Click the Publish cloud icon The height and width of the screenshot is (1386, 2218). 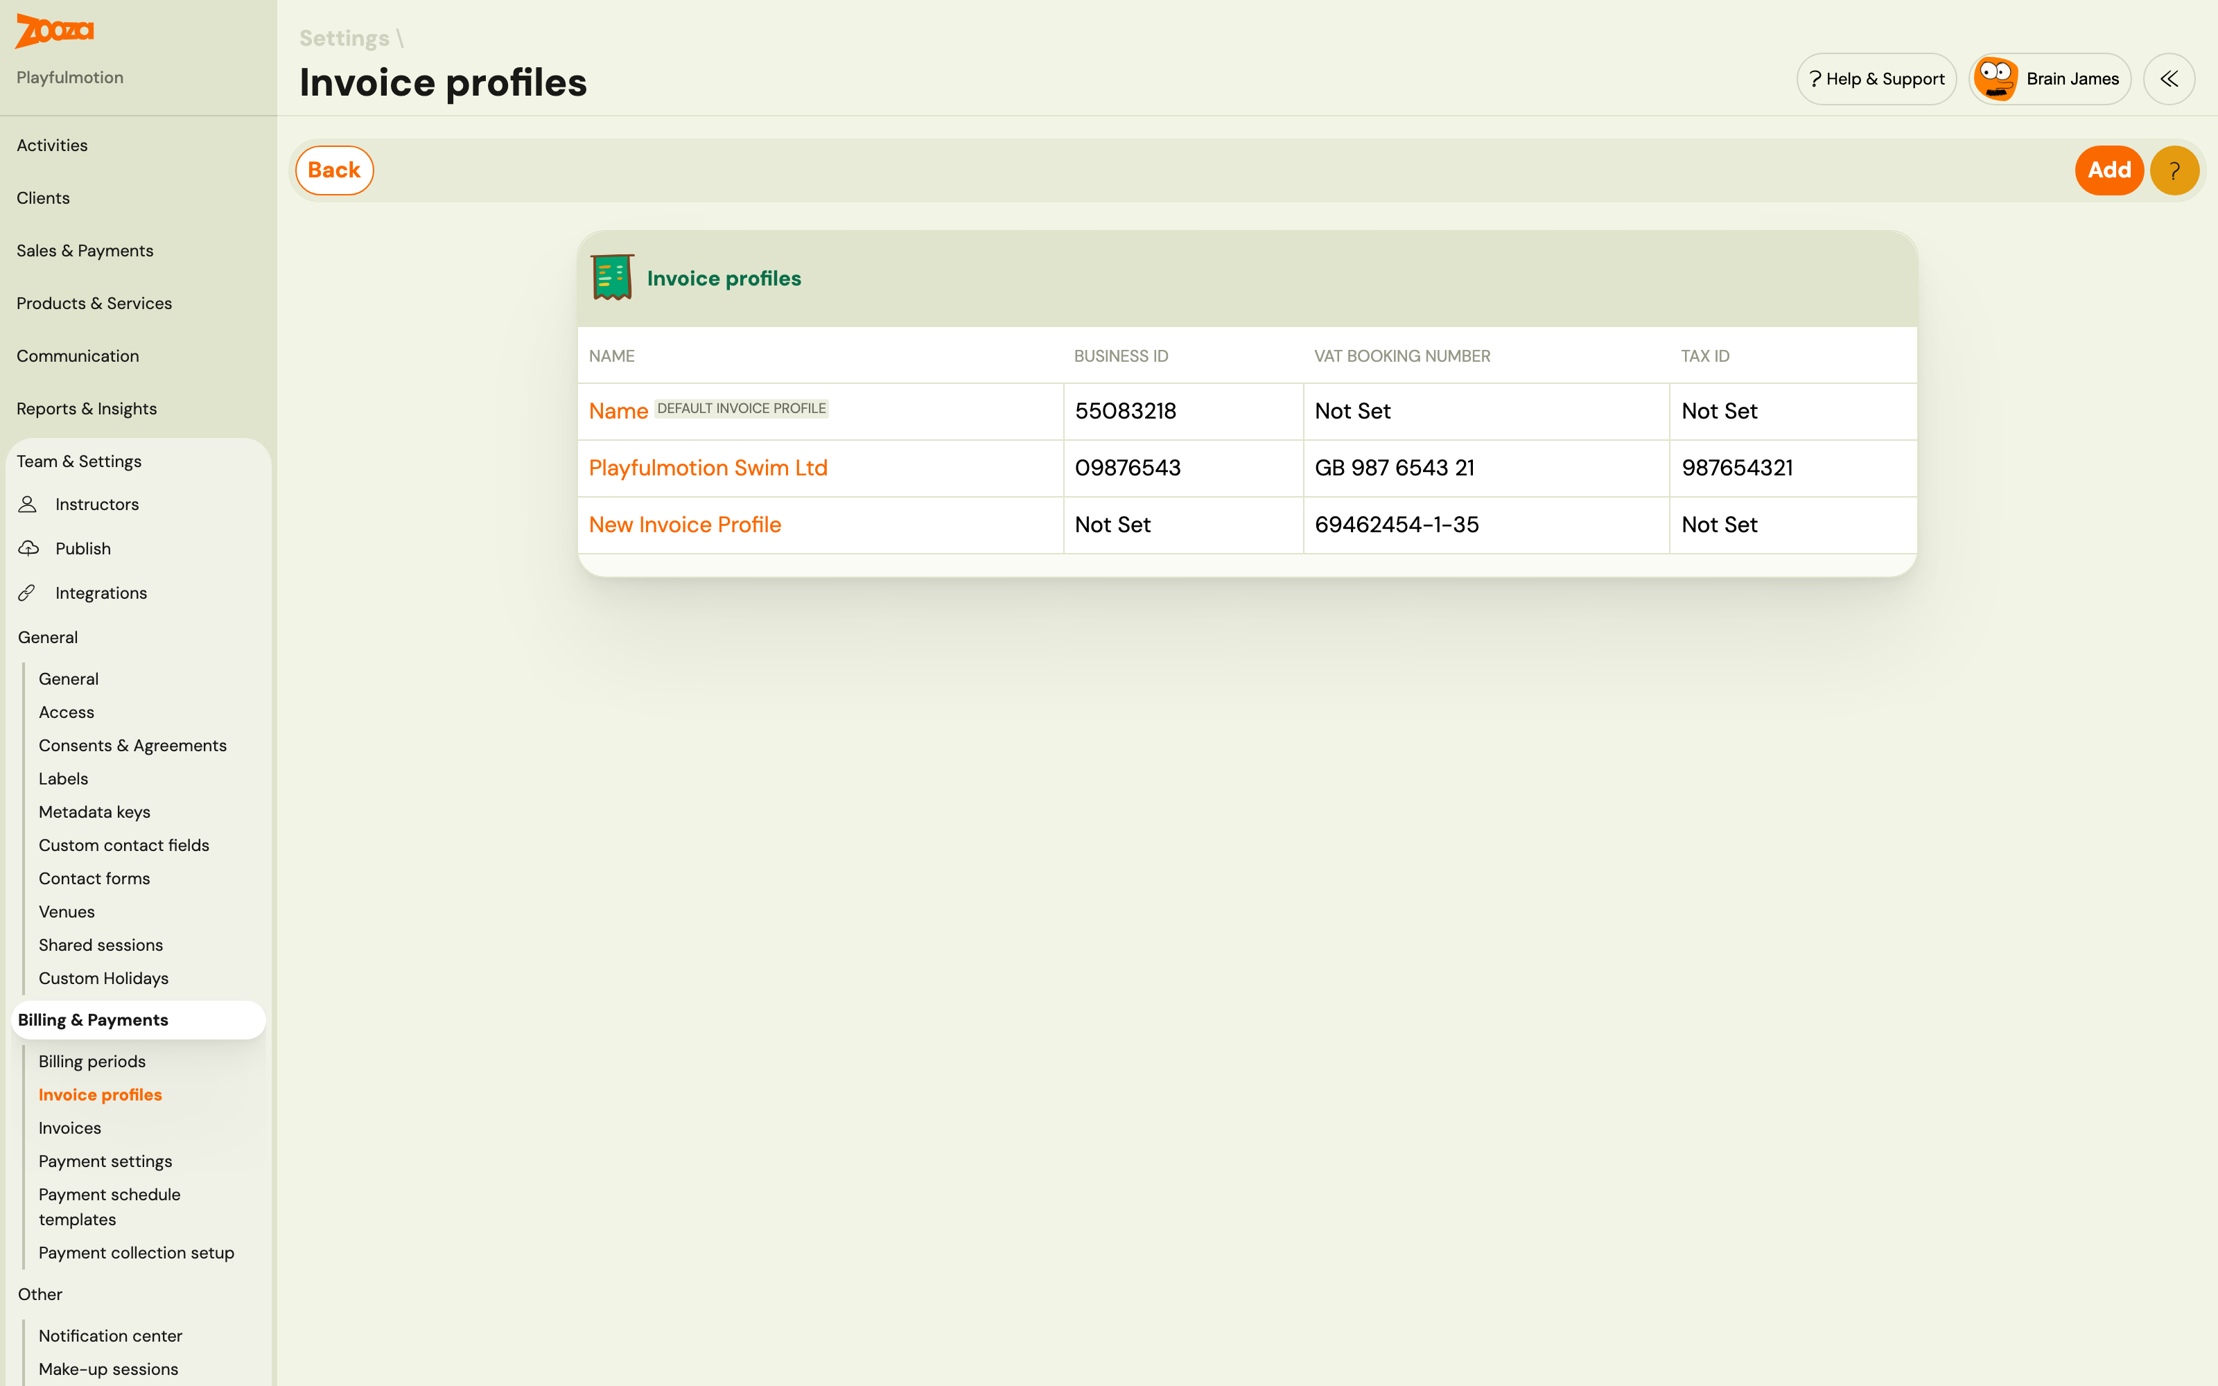[28, 548]
